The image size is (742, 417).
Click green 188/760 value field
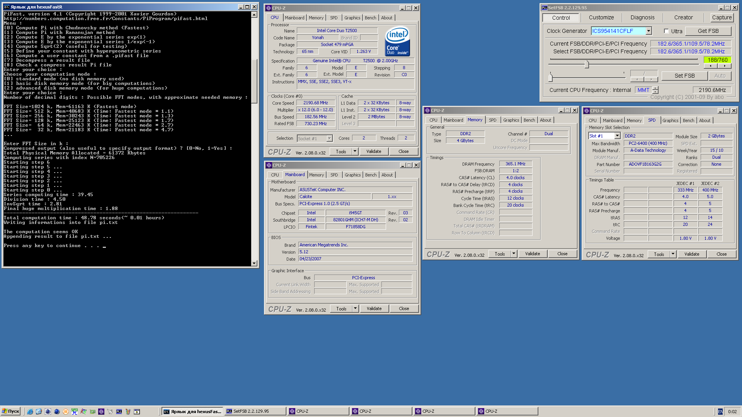point(718,60)
